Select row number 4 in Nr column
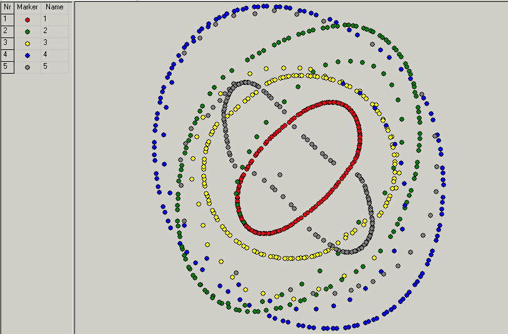Image resolution: width=508 pixels, height=334 pixels. tap(7, 55)
